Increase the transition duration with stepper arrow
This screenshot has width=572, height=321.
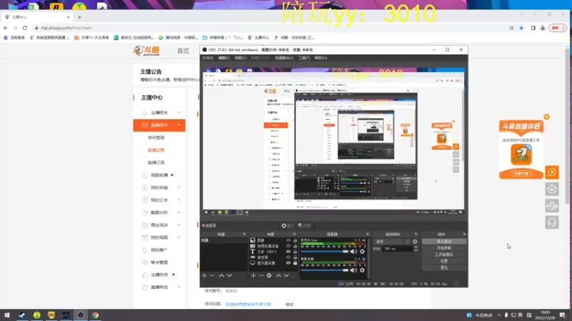pos(415,247)
